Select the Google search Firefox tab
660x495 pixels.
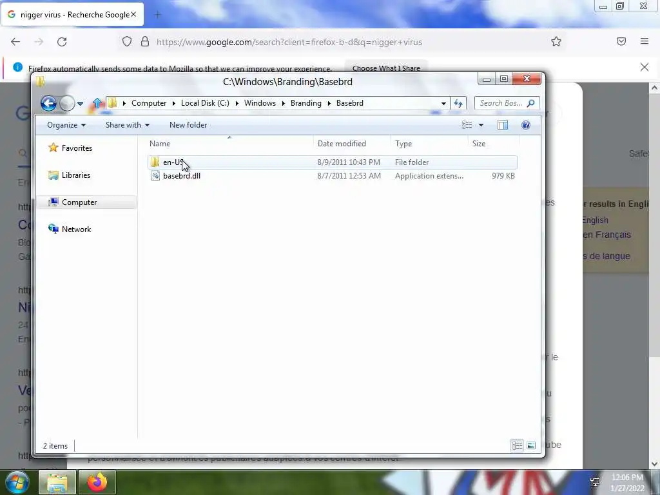point(72,15)
